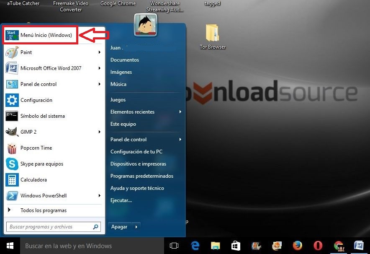Viewport: 370px width, 254px height.
Task: Click the Menú Inicio (Windows) Start icon
Action: point(12,35)
